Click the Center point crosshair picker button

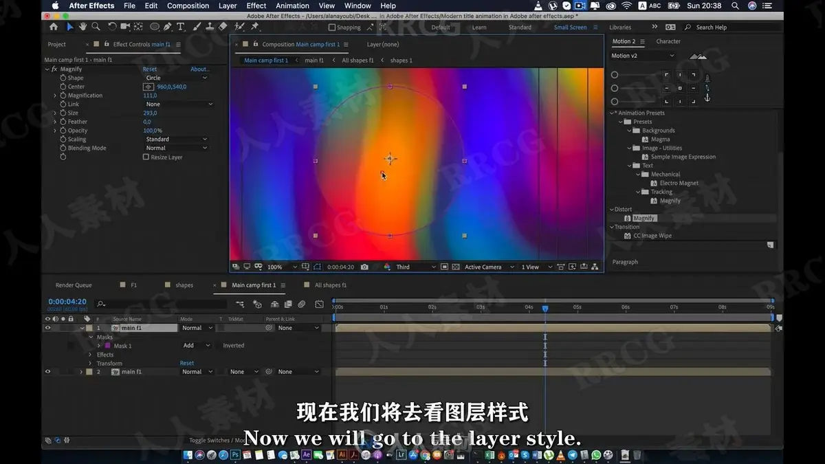148,87
